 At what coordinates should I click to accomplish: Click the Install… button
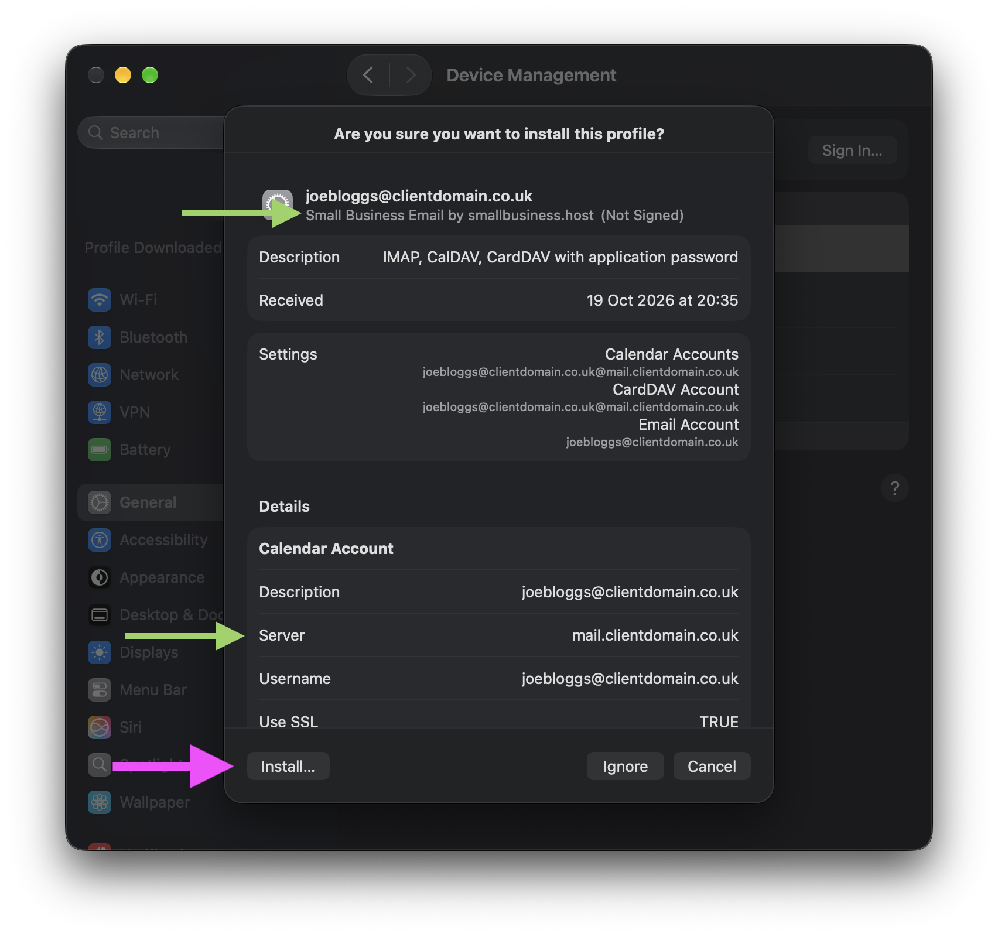coord(288,766)
